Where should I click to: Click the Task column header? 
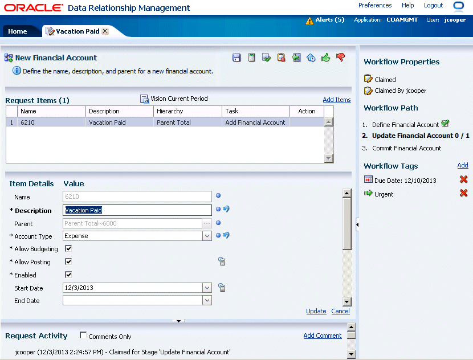(256, 111)
